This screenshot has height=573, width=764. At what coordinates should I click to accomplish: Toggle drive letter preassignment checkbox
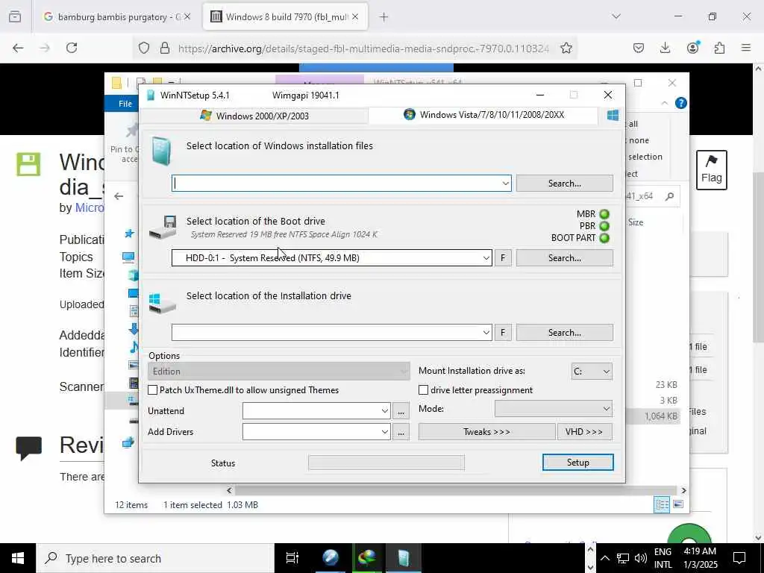click(424, 389)
